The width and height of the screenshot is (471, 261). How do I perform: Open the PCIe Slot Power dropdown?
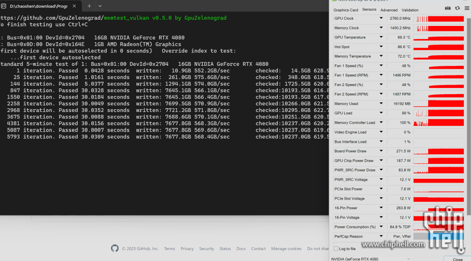click(381, 189)
